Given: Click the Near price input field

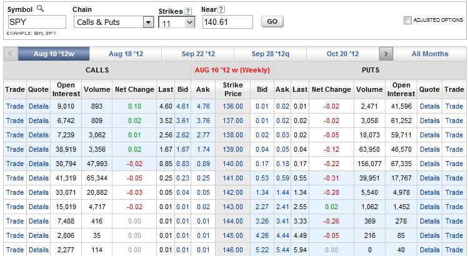Looking at the screenshot, I should 227,22.
